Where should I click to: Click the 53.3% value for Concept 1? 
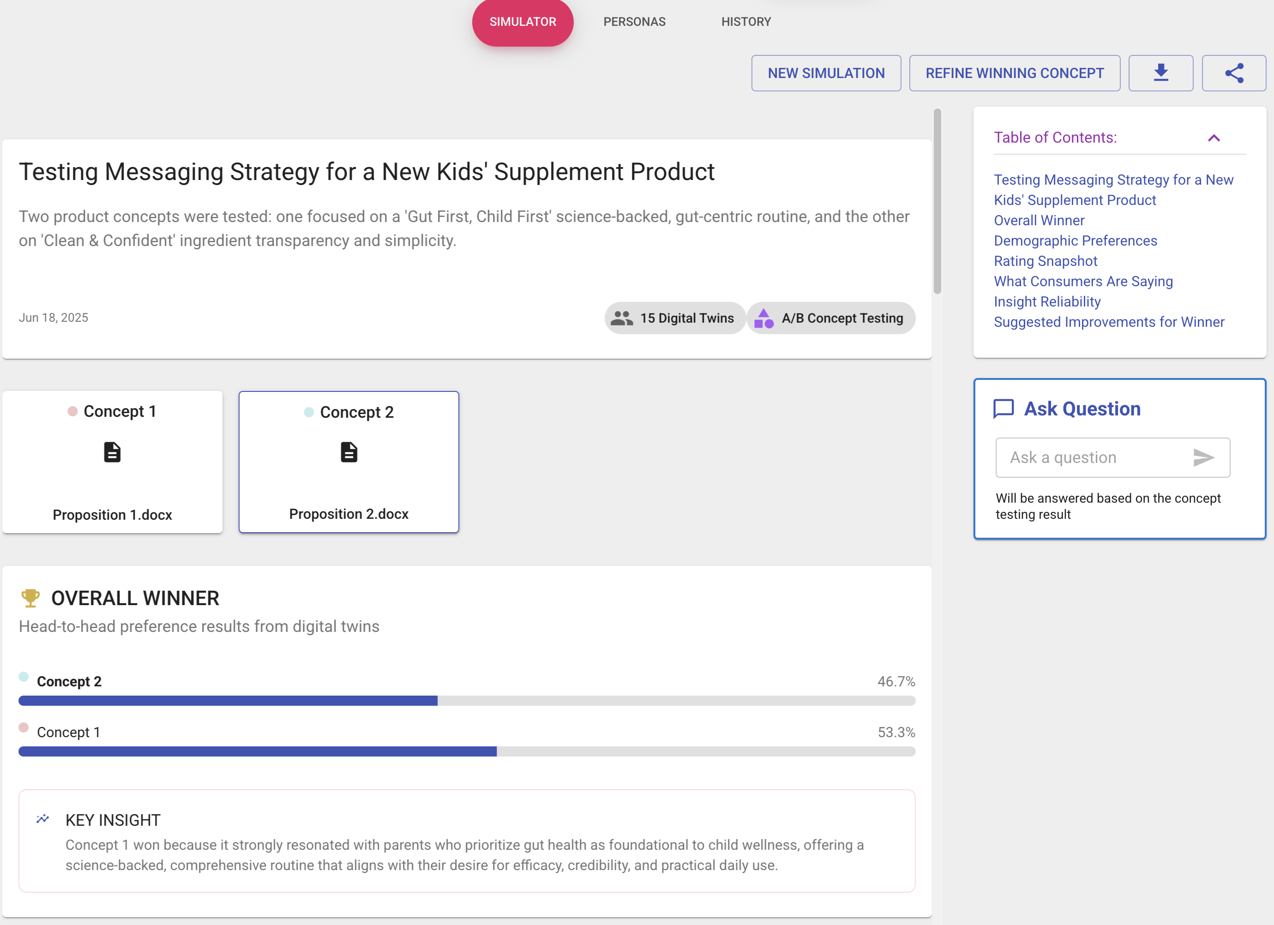click(x=896, y=732)
